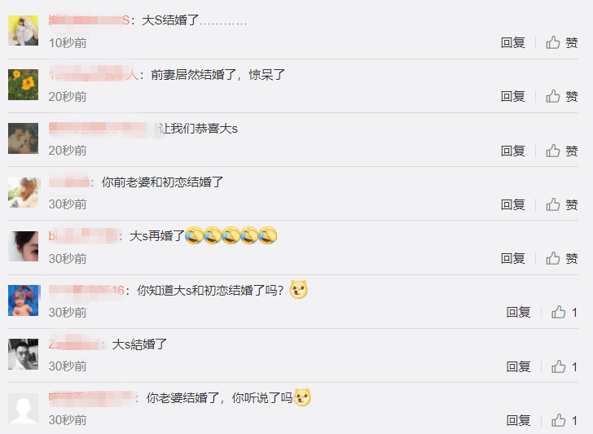Reply to '前妻居然结婚了，惊呆了' comment

(x=513, y=96)
